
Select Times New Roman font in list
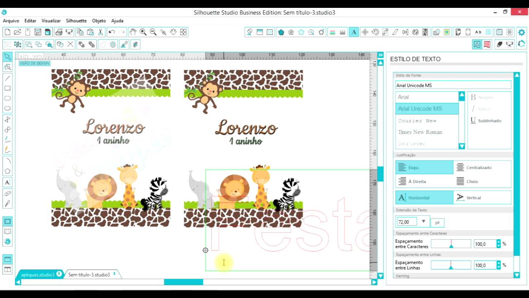pos(427,132)
